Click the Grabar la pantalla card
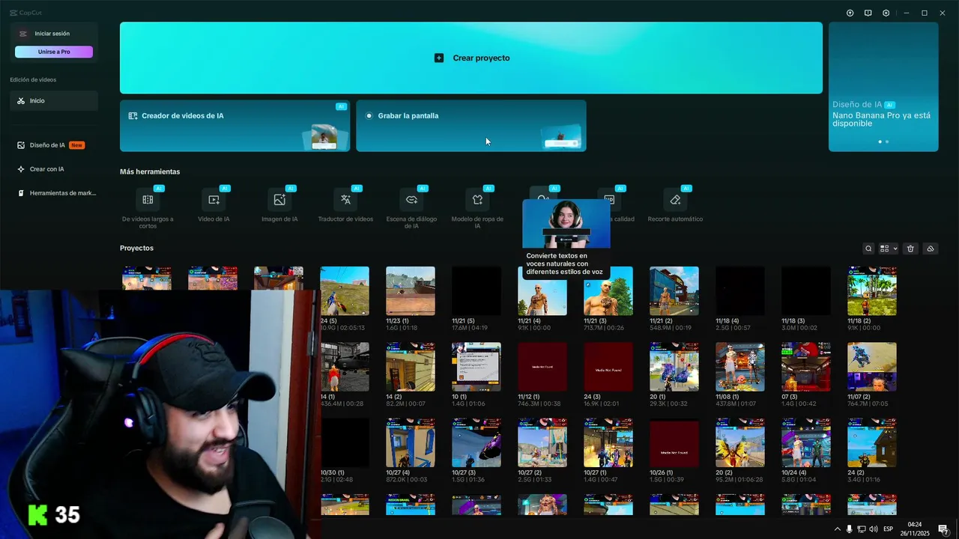This screenshot has width=959, height=539. [x=471, y=126]
